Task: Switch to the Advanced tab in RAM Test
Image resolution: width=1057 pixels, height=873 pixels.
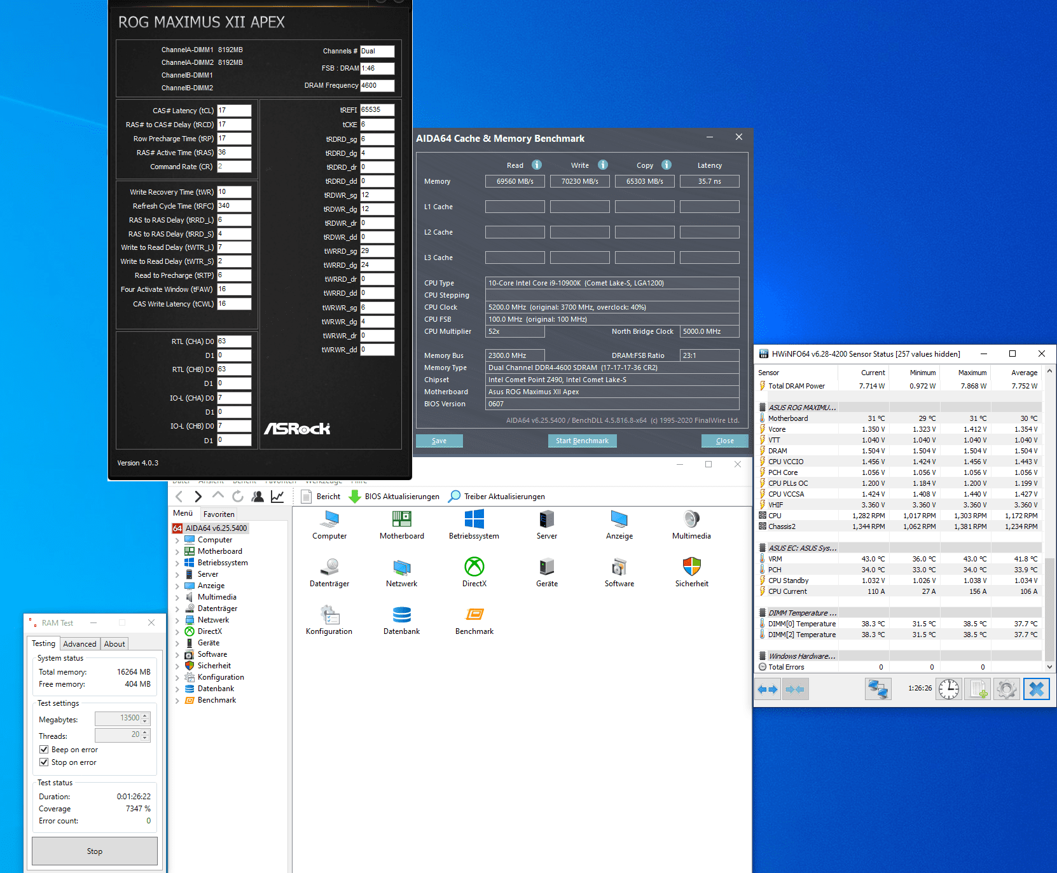Action: [79, 644]
